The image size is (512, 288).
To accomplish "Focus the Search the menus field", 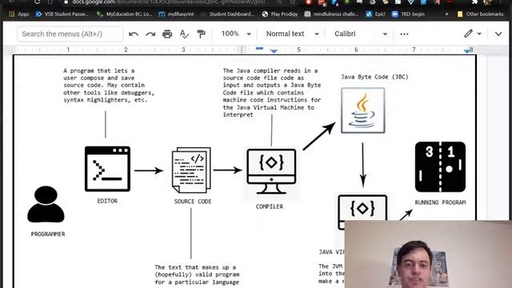I will (x=70, y=34).
